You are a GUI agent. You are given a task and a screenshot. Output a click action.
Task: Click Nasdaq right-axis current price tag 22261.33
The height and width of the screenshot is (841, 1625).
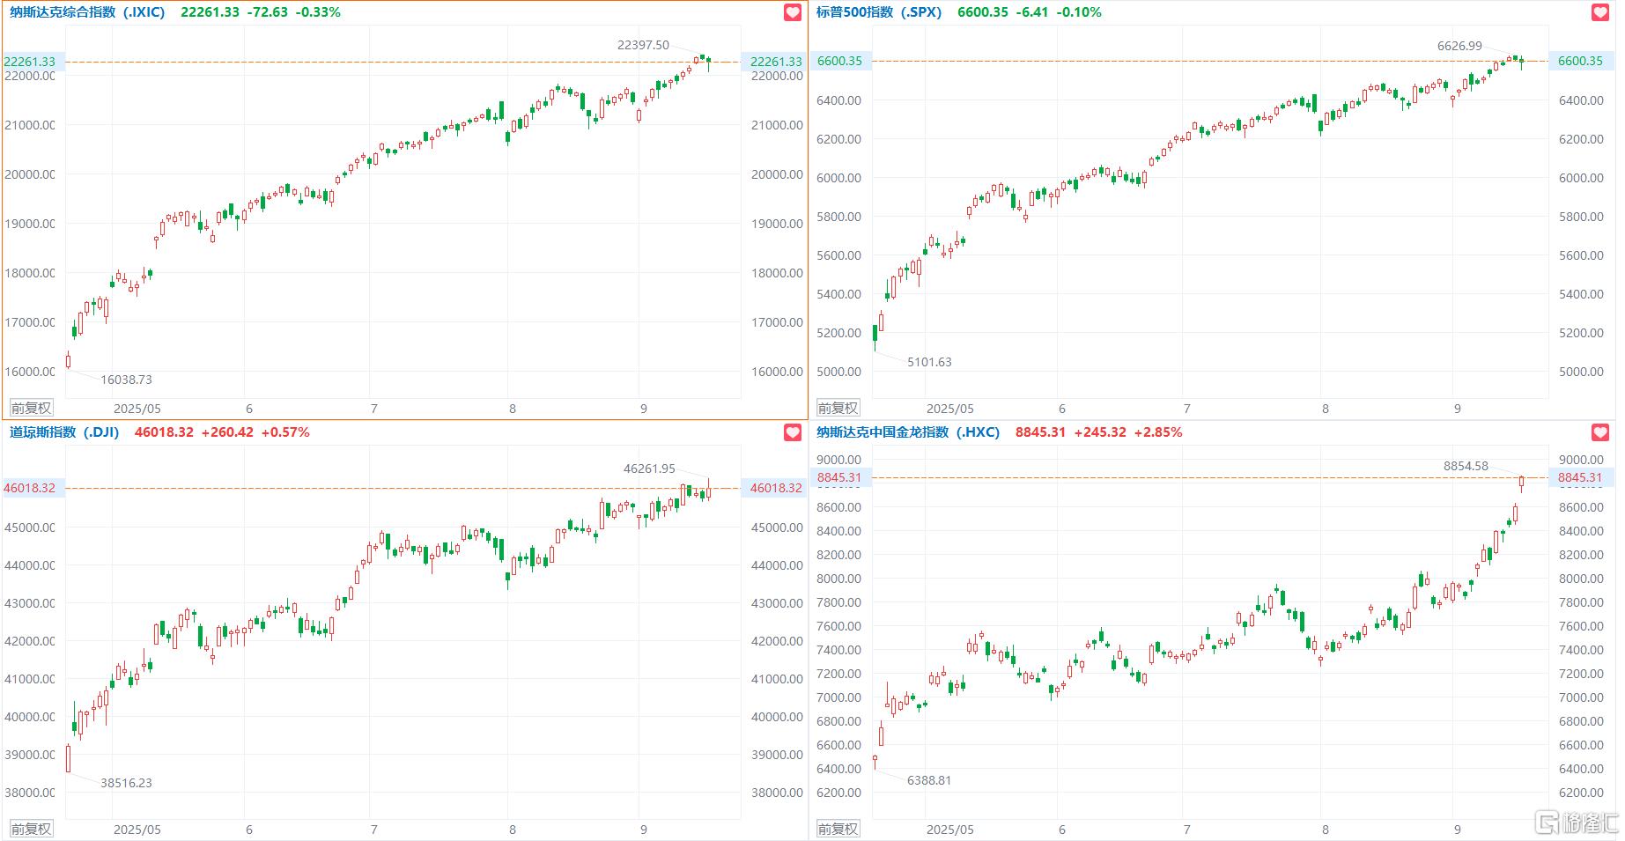click(775, 62)
